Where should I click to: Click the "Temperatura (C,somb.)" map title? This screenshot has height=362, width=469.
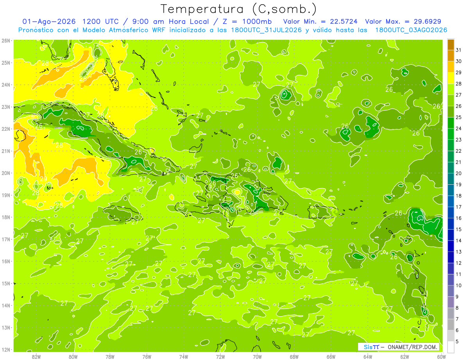pos(238,9)
